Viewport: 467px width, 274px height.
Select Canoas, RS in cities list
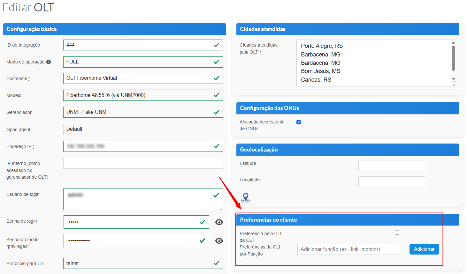pyautogui.click(x=316, y=80)
